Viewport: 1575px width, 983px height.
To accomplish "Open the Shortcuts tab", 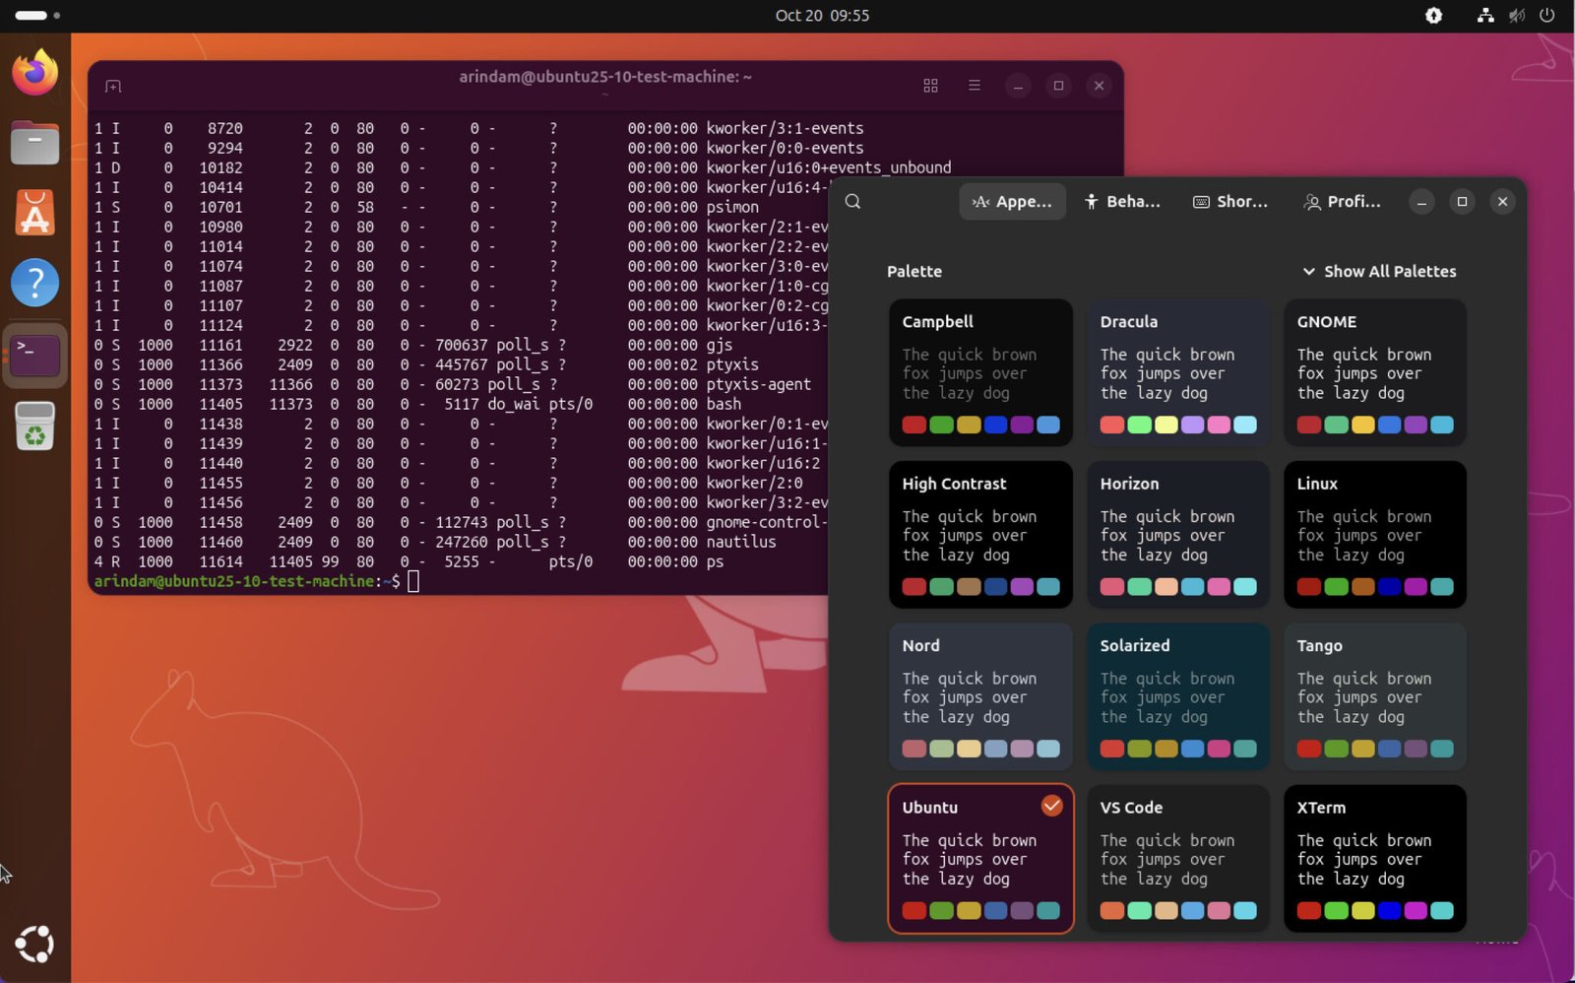I will tap(1230, 201).
